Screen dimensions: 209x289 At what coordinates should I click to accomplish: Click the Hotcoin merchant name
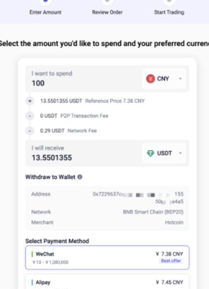click(174, 222)
